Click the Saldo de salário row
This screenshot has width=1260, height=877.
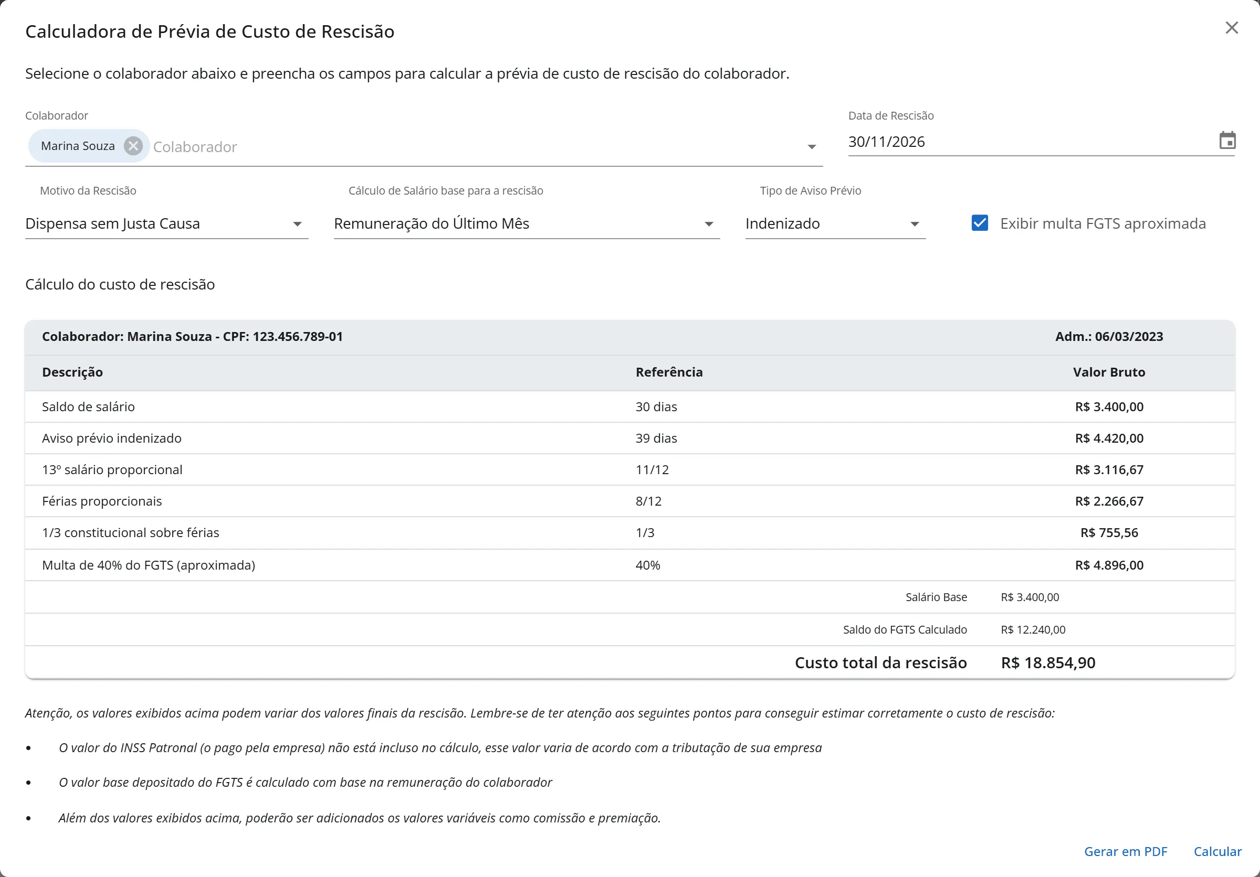(x=629, y=407)
